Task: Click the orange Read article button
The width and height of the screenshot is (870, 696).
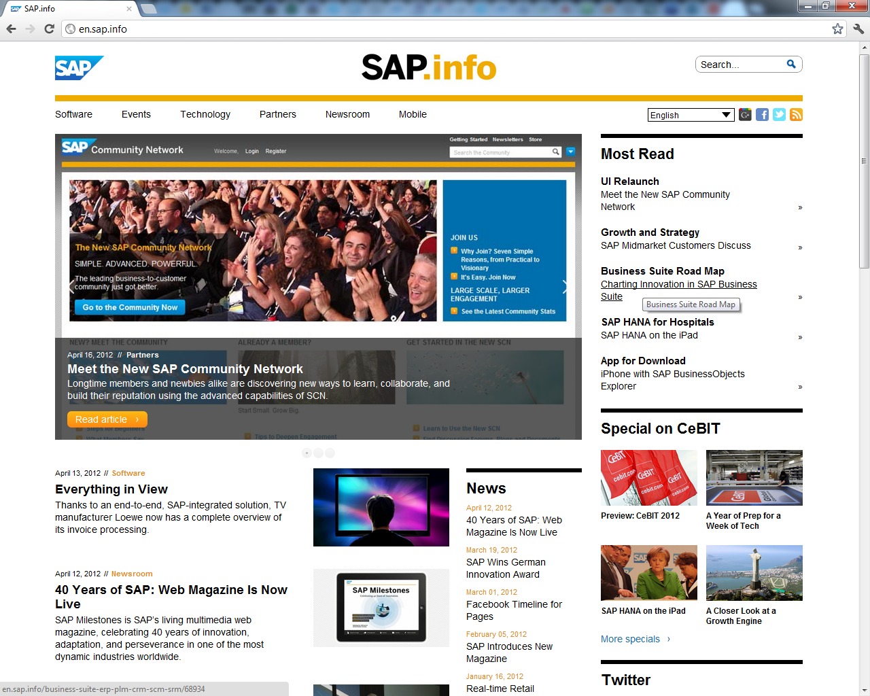Action: click(107, 419)
